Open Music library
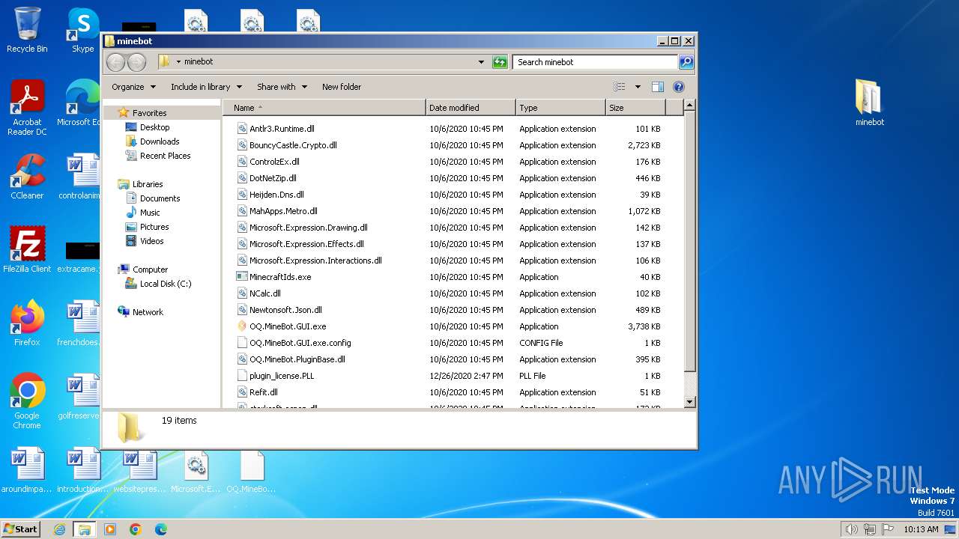The image size is (959, 539). click(150, 213)
